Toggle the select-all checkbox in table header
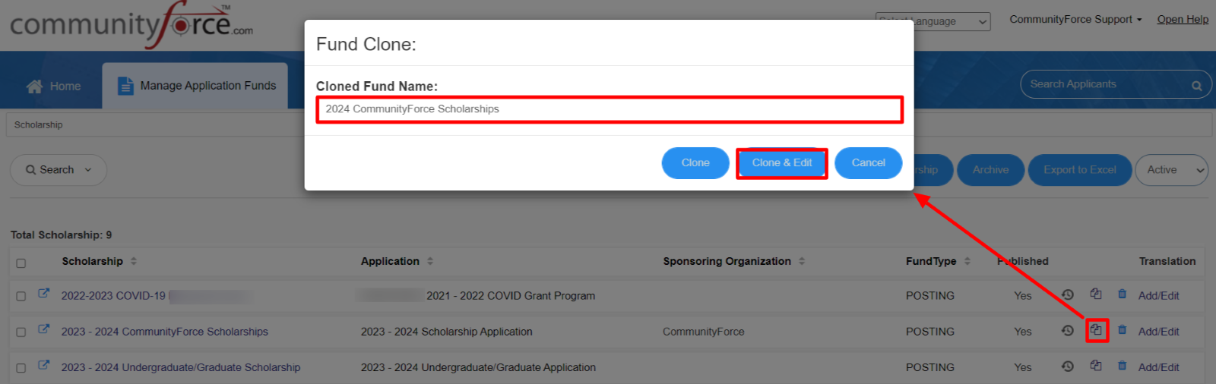The image size is (1216, 384). [21, 263]
